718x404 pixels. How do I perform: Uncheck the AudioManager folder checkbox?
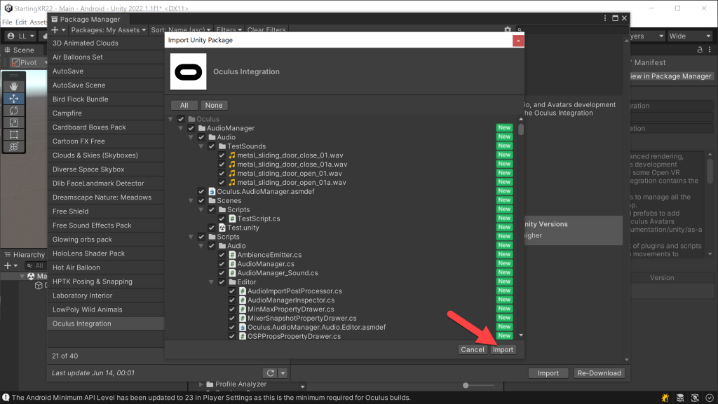pos(191,128)
